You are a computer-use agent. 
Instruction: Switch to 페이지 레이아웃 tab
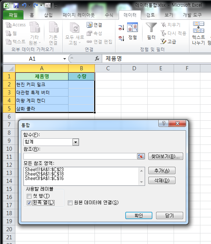pos(79,15)
